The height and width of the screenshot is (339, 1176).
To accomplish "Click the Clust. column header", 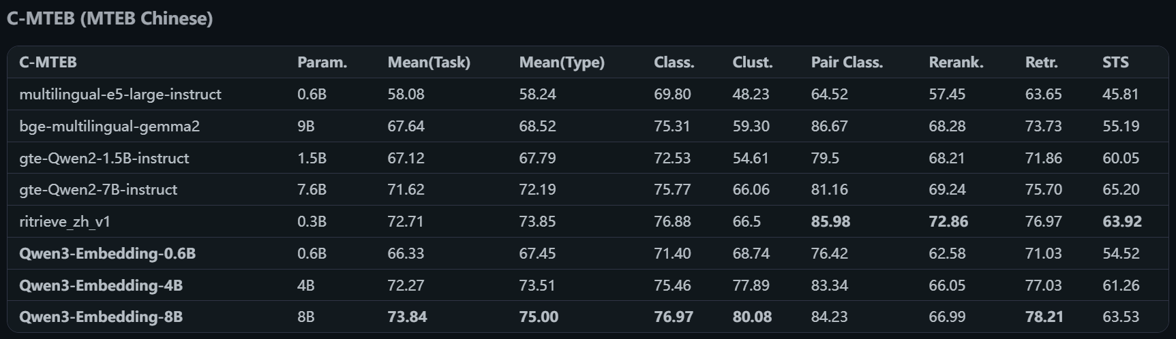I will 752,63.
